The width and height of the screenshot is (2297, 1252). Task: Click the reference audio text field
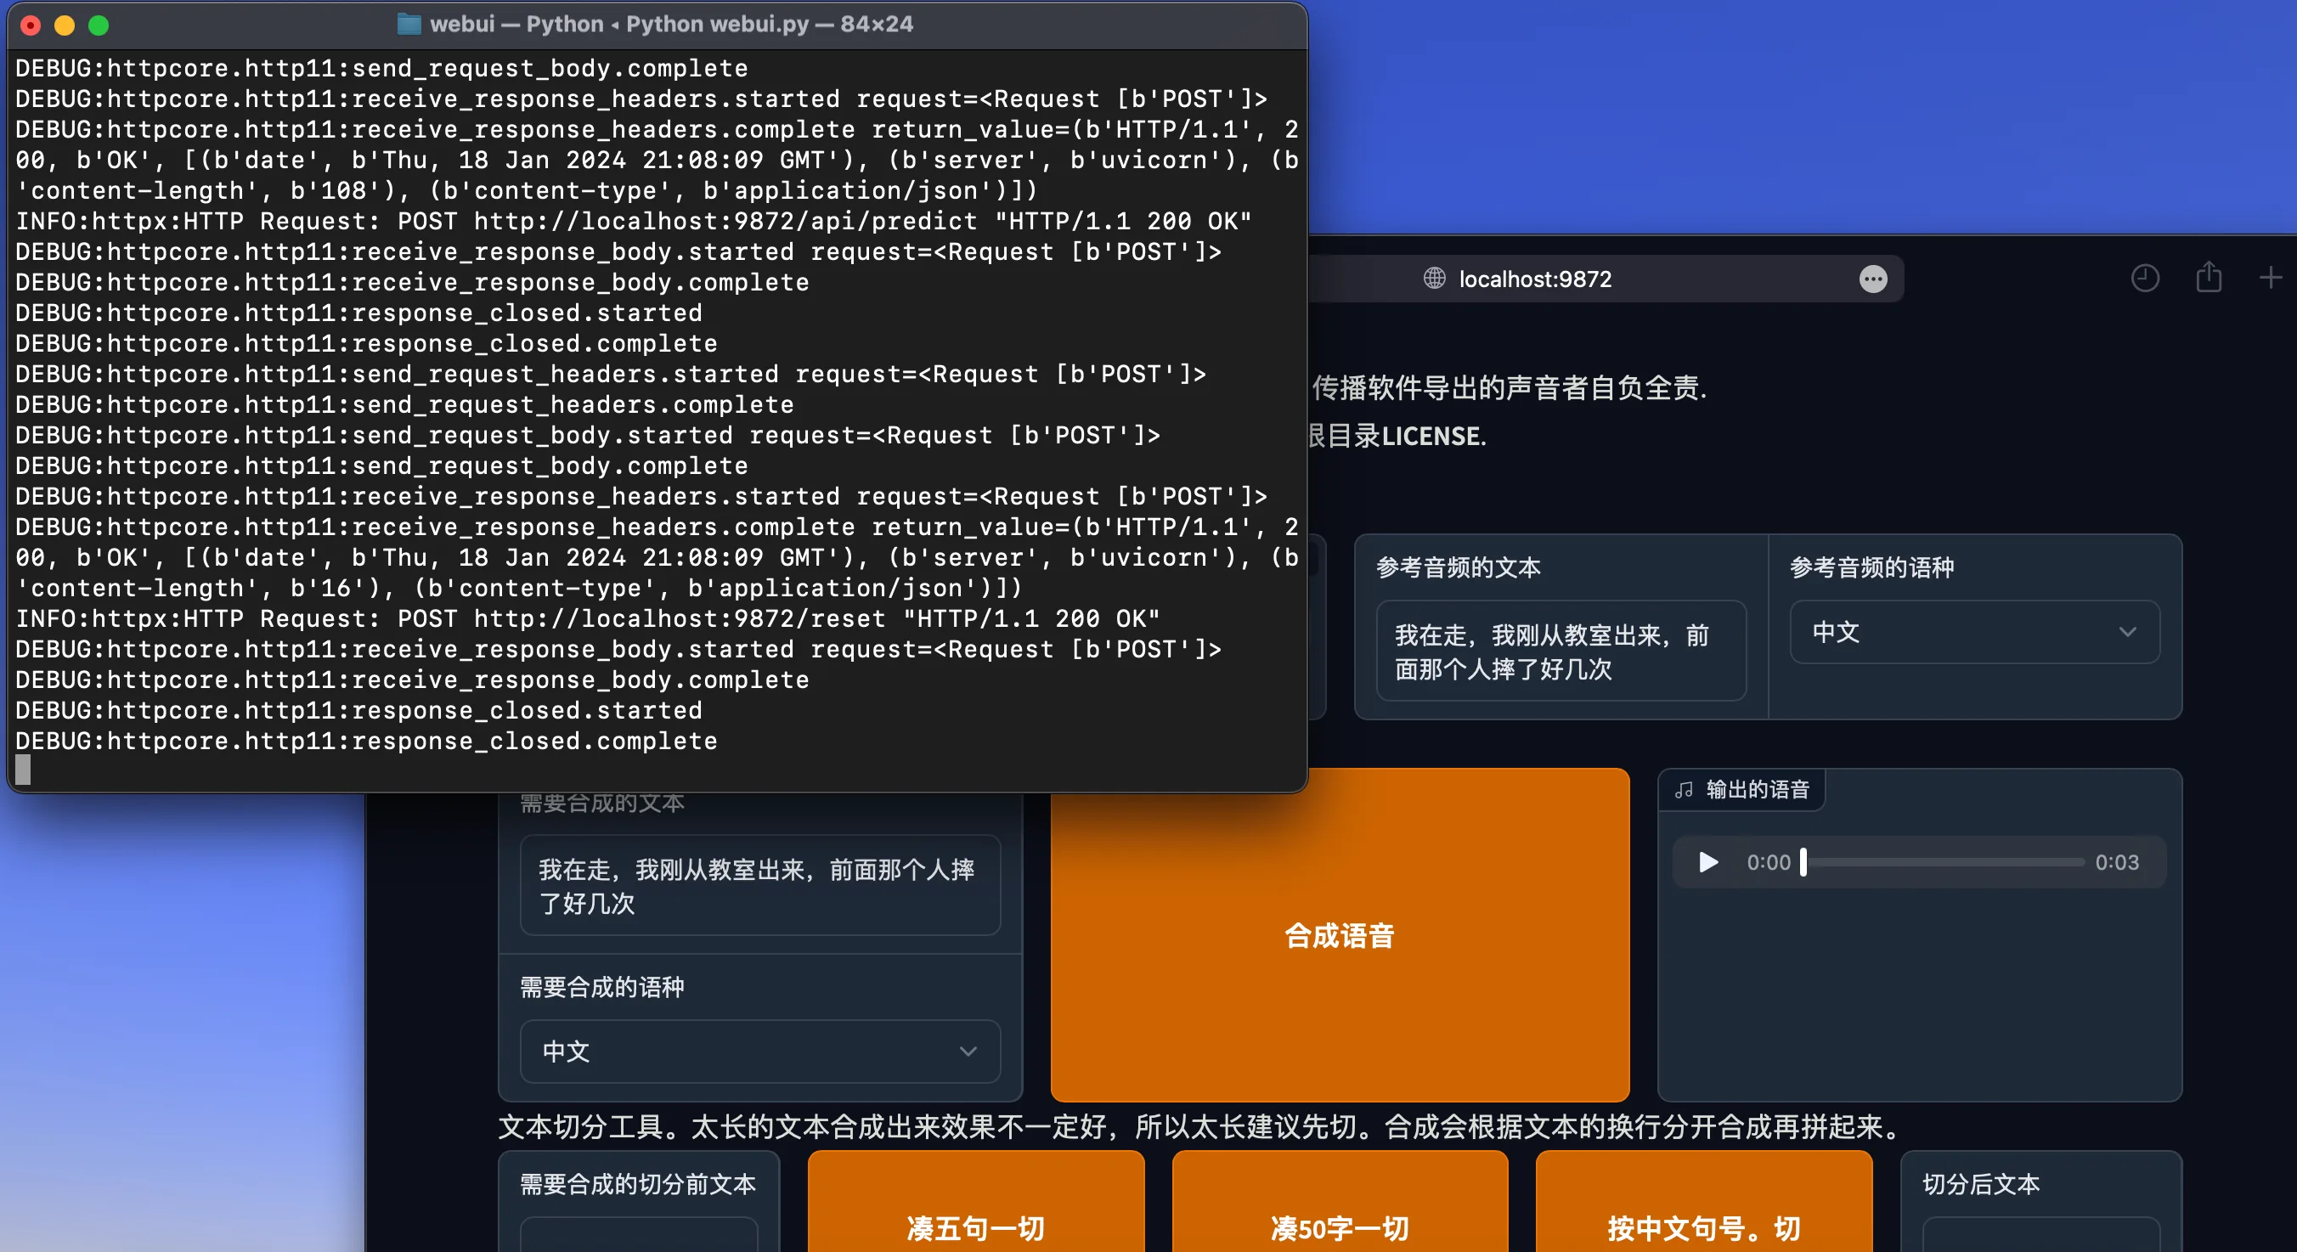[x=1560, y=651]
